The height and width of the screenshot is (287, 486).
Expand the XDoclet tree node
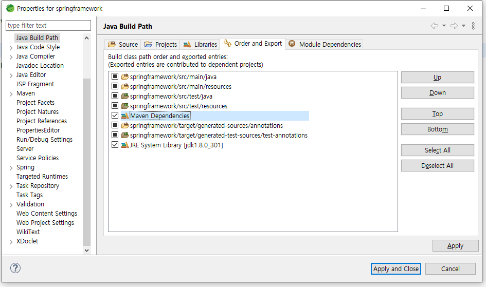coord(11,242)
